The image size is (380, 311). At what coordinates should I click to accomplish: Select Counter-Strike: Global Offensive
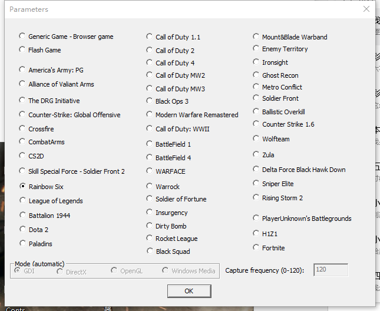tap(22, 115)
